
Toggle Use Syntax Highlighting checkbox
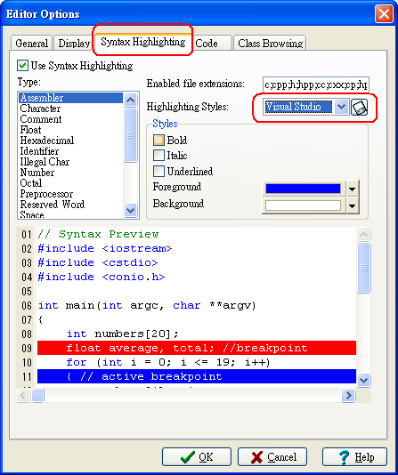[x=22, y=66]
